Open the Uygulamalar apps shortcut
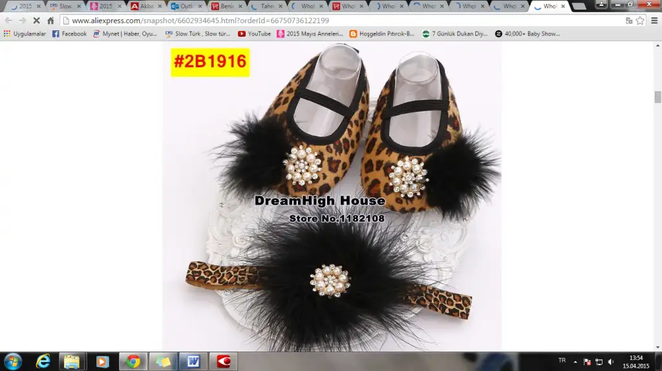Image resolution: width=662 pixels, height=371 pixels. click(25, 34)
